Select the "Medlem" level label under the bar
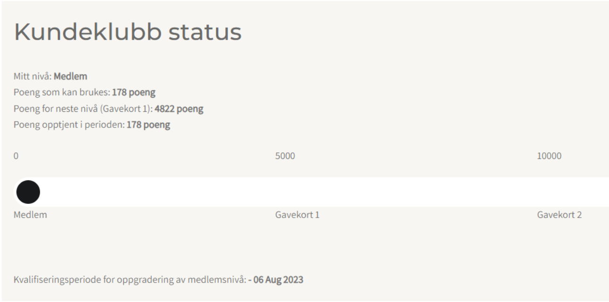The height and width of the screenshot is (302, 609). click(x=31, y=215)
